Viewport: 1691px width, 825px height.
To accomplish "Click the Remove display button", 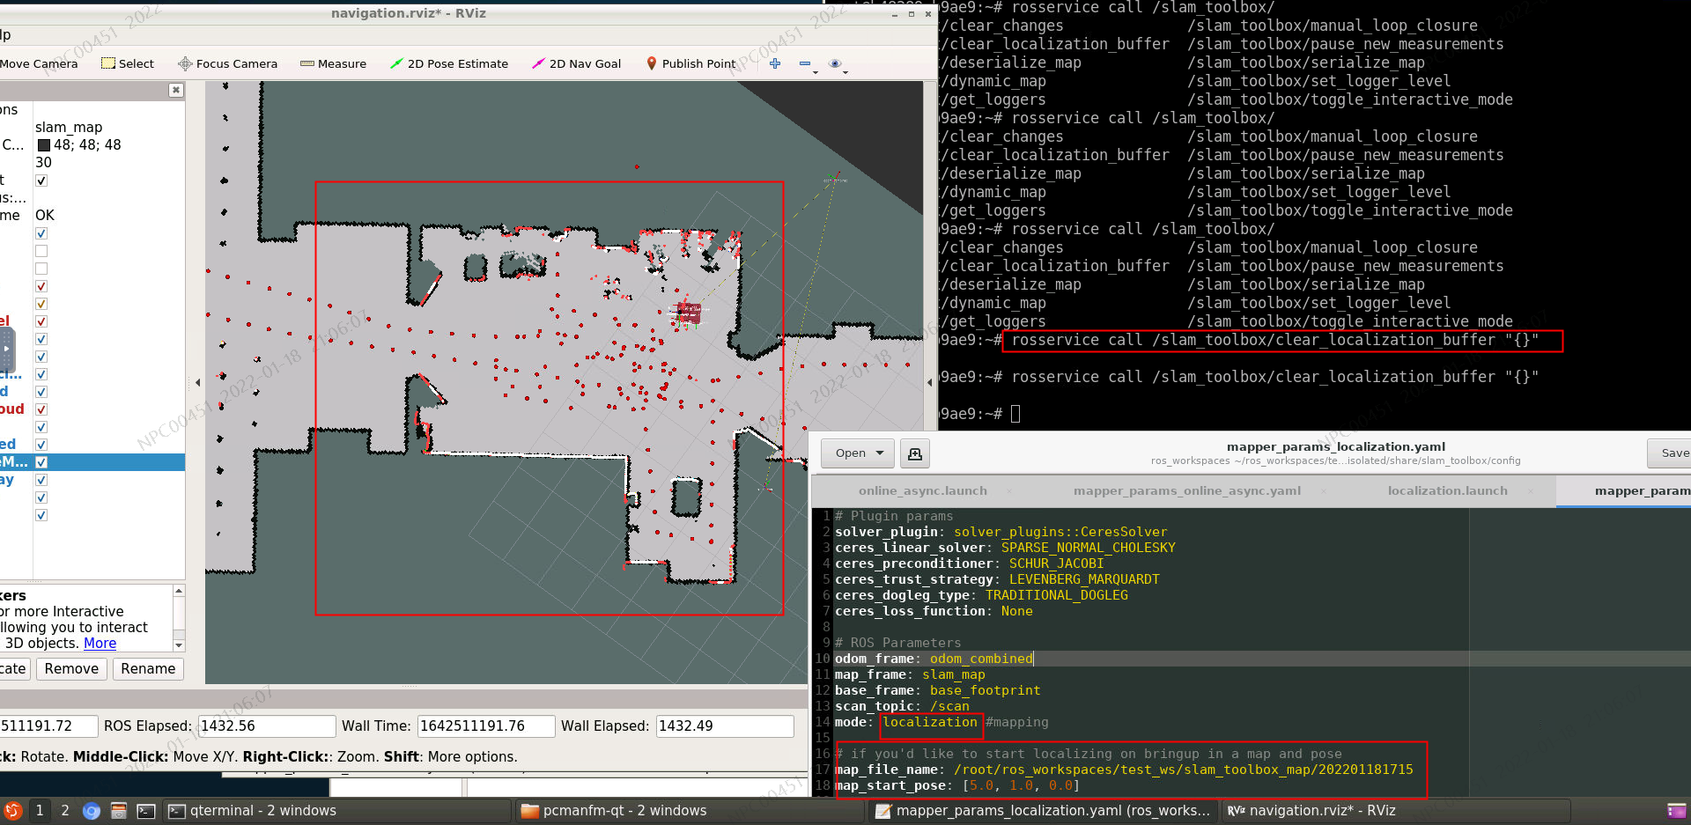I will pyautogui.click(x=71, y=669).
